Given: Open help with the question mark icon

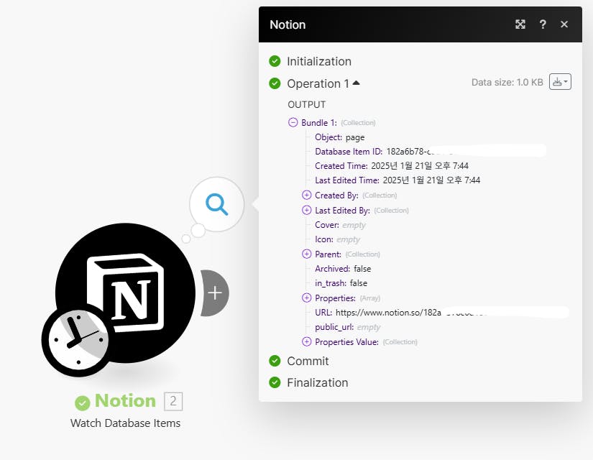Looking at the screenshot, I should click(x=543, y=24).
